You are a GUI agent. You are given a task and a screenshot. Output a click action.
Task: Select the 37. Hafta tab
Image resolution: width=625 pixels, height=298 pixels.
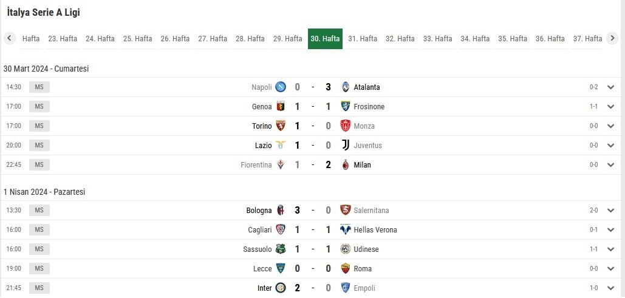pyautogui.click(x=587, y=39)
